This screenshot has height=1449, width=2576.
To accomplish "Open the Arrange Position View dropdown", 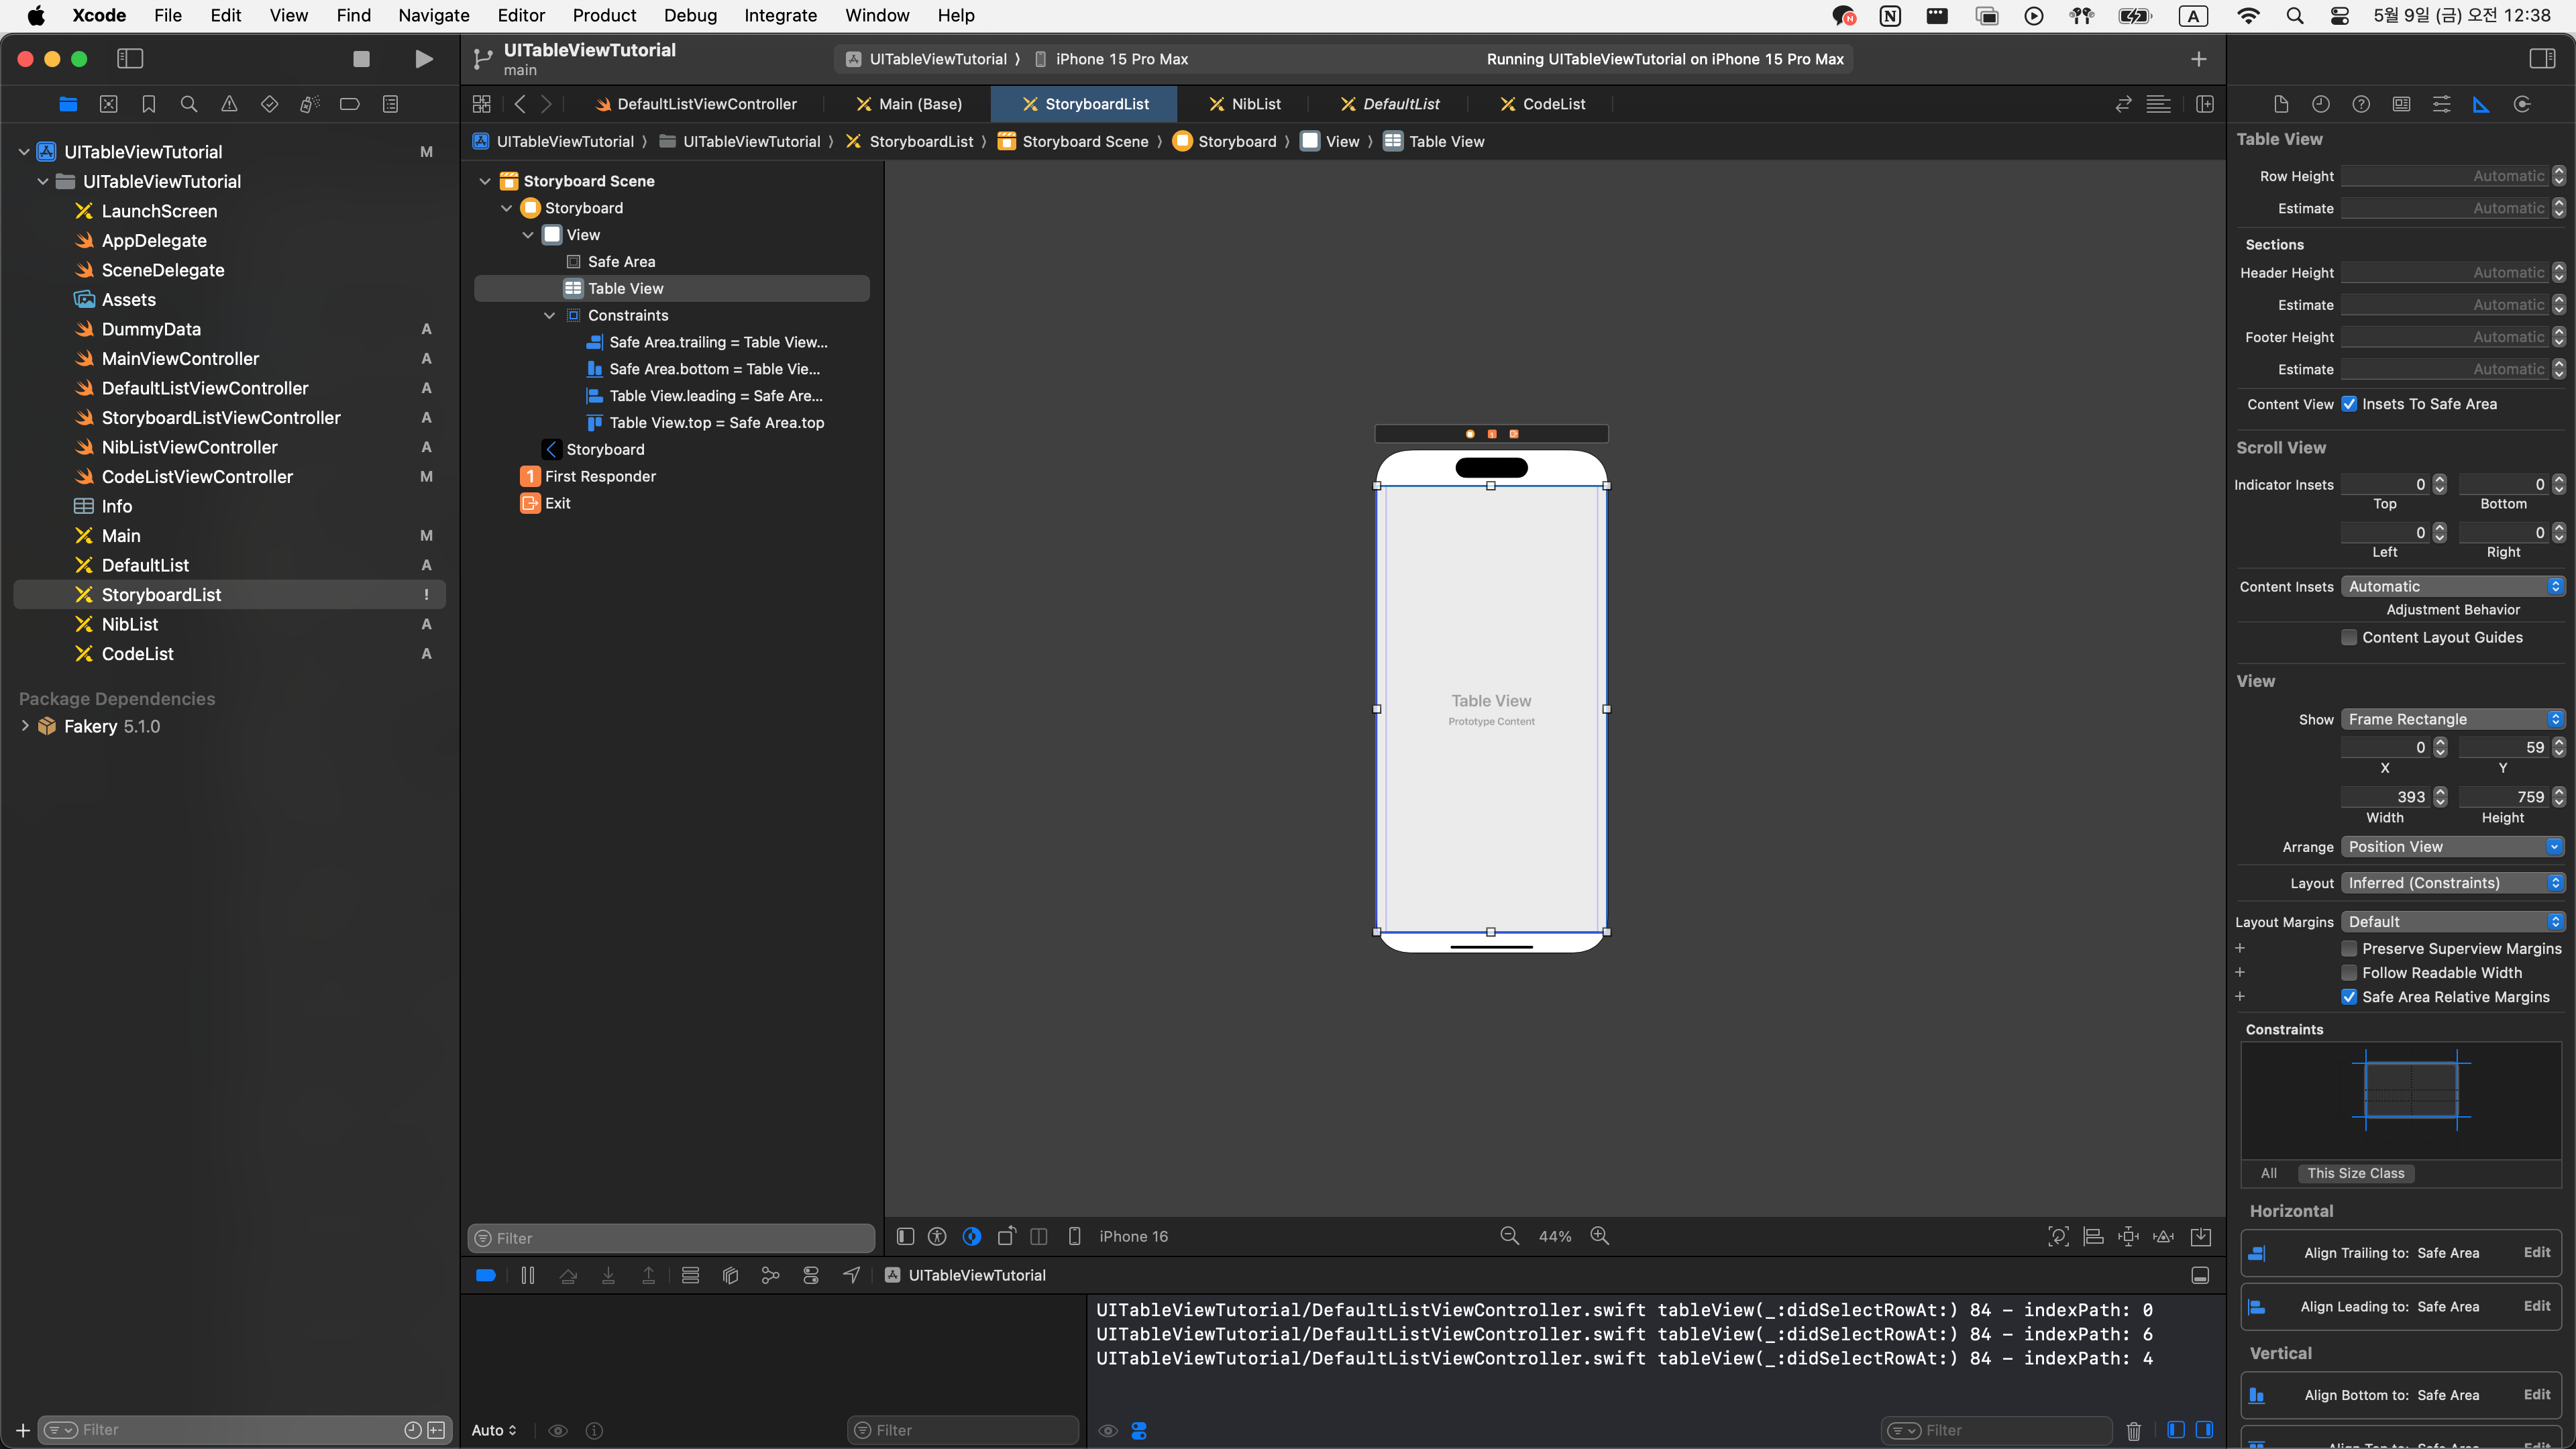I will (x=2453, y=846).
